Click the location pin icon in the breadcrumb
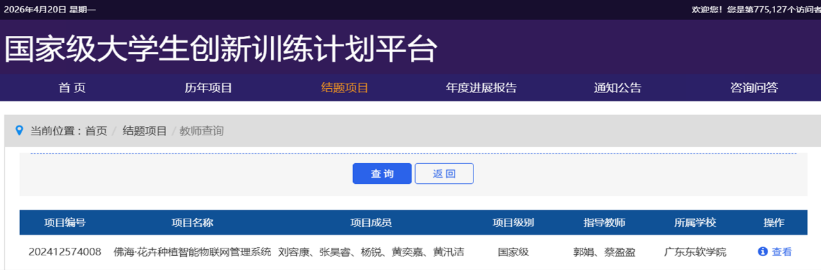The height and width of the screenshot is (270, 821). pos(19,130)
